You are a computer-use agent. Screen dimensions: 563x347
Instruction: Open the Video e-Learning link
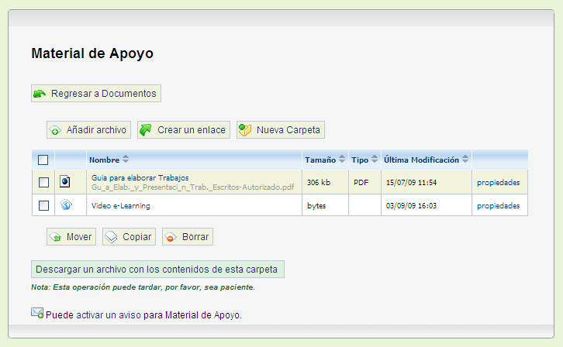(x=121, y=206)
